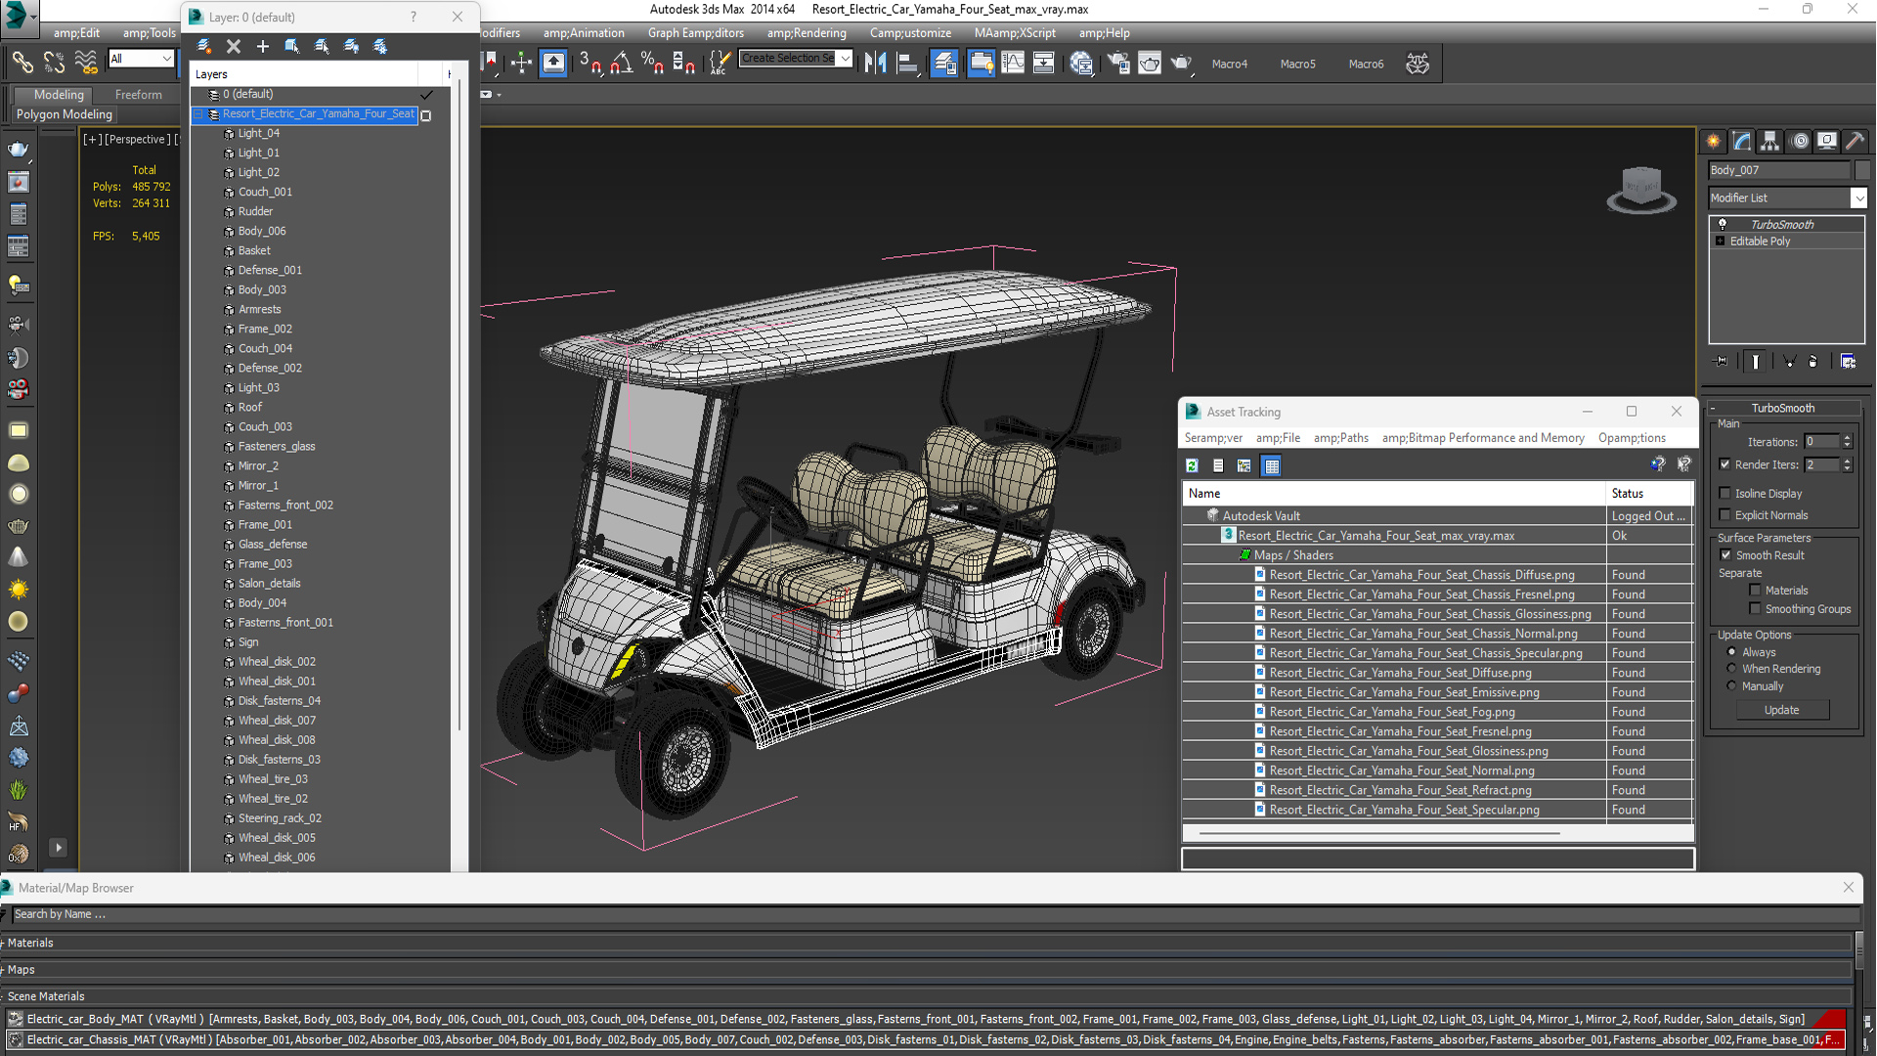The width and height of the screenshot is (1877, 1056).
Task: Click Configure Modifier Sets icon
Action: pyautogui.click(x=1848, y=362)
